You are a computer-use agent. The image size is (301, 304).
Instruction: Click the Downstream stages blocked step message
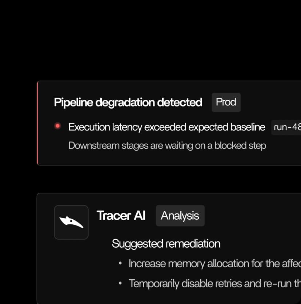coord(167,145)
